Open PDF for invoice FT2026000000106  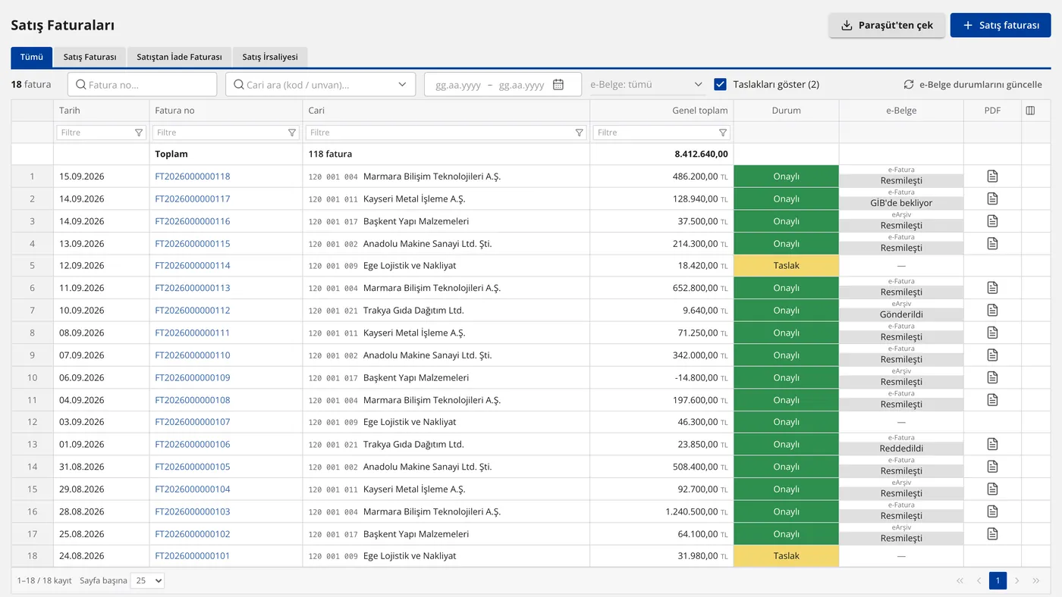pyautogui.click(x=992, y=444)
